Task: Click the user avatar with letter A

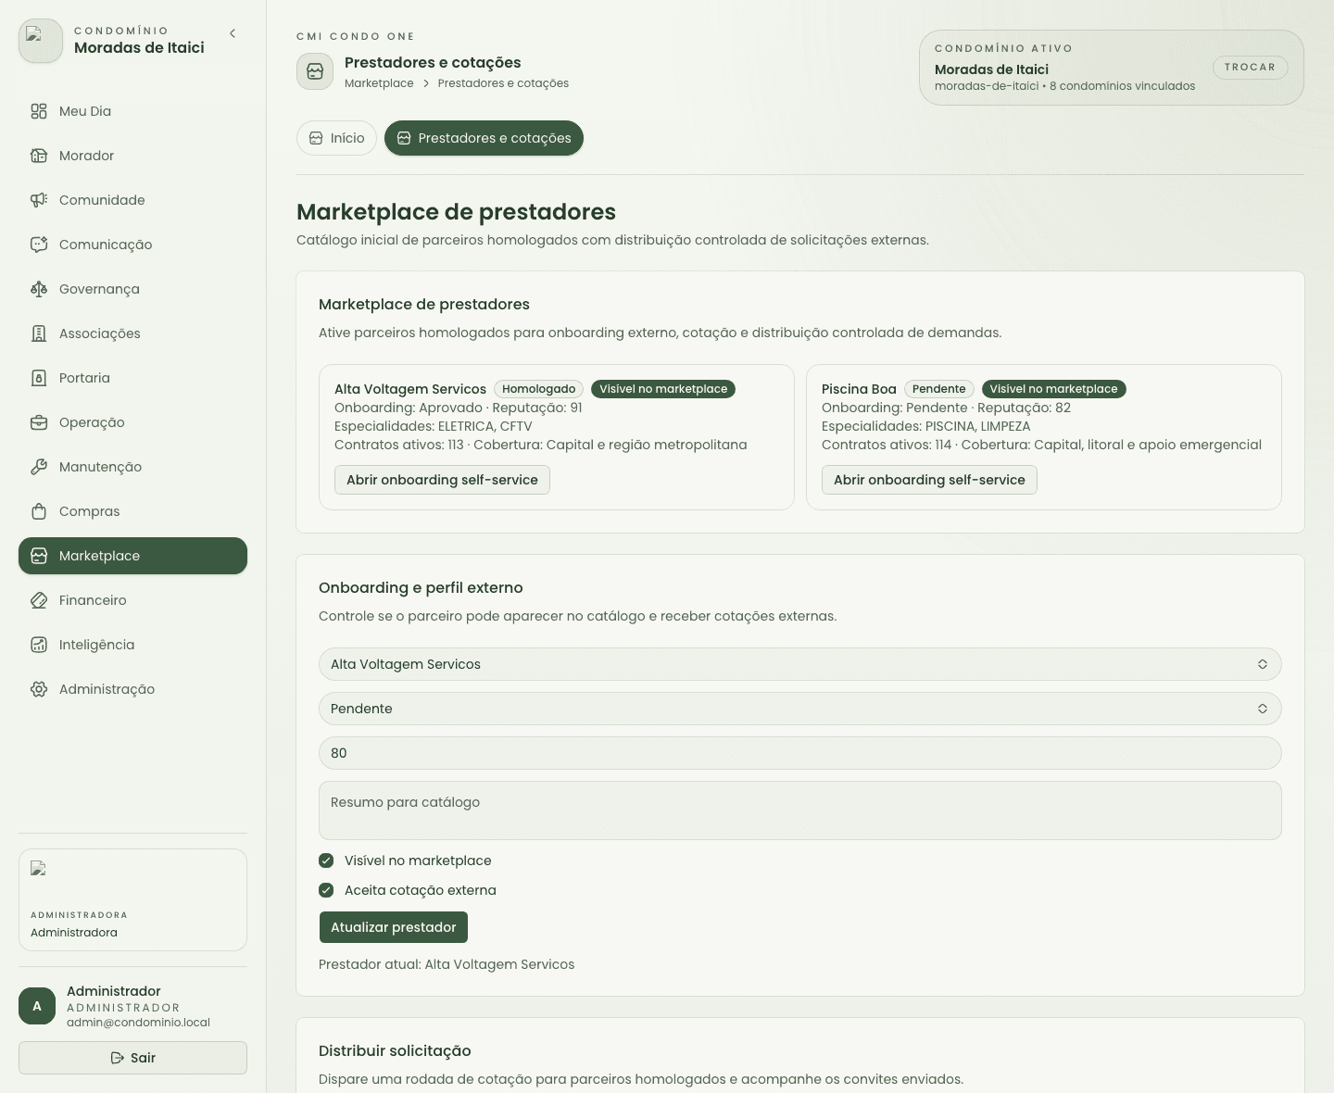Action: 37,1006
